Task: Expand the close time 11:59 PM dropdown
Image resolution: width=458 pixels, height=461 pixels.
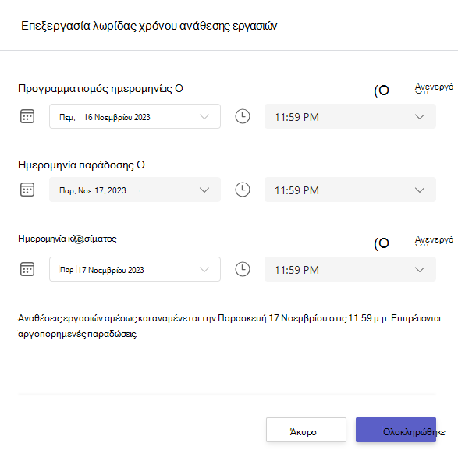Action: pos(350,269)
